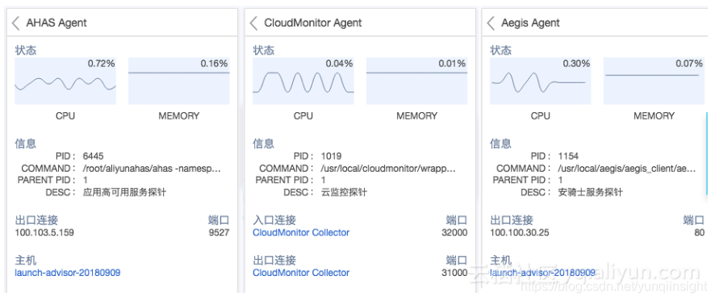Select port value 80 in Aegis panel
The height and width of the screenshot is (301, 715).
pyautogui.click(x=699, y=232)
